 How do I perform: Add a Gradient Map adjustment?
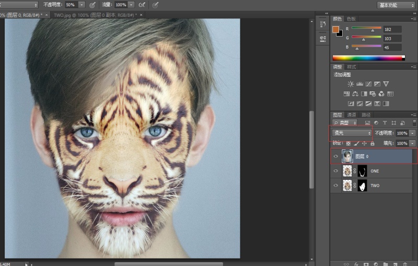(x=386, y=103)
